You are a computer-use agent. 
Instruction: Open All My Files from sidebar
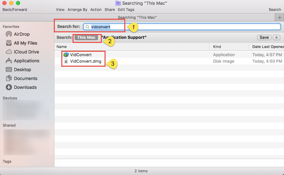[x=9, y=43]
